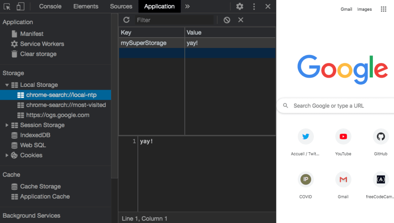Open the IndexedDB item
394x223 pixels.
[35, 135]
